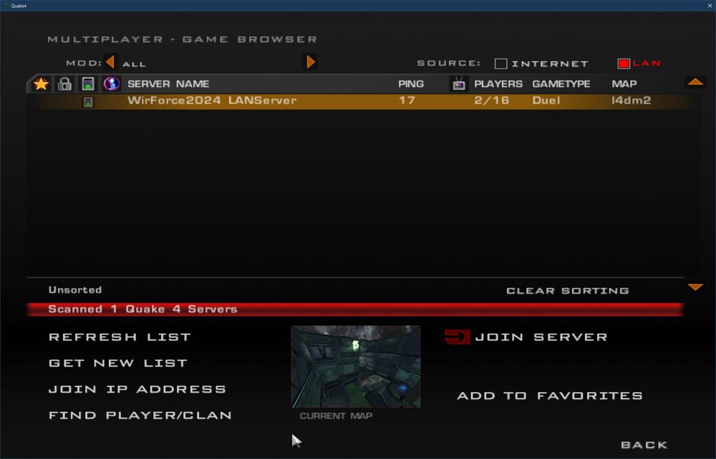Click Scanned 1 Quake 4 Servers status bar
Image resolution: width=716 pixels, height=459 pixels.
tap(355, 309)
